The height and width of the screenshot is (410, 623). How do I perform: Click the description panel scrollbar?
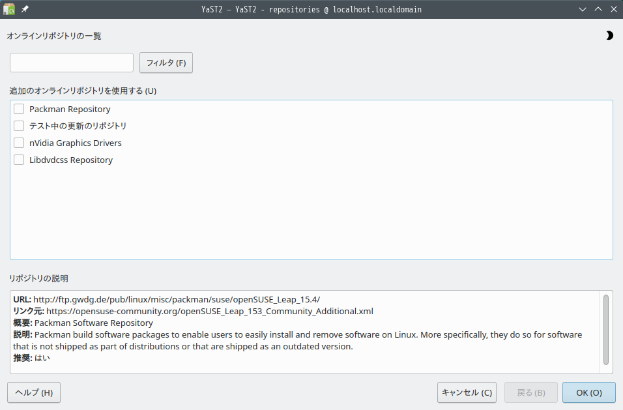606,330
